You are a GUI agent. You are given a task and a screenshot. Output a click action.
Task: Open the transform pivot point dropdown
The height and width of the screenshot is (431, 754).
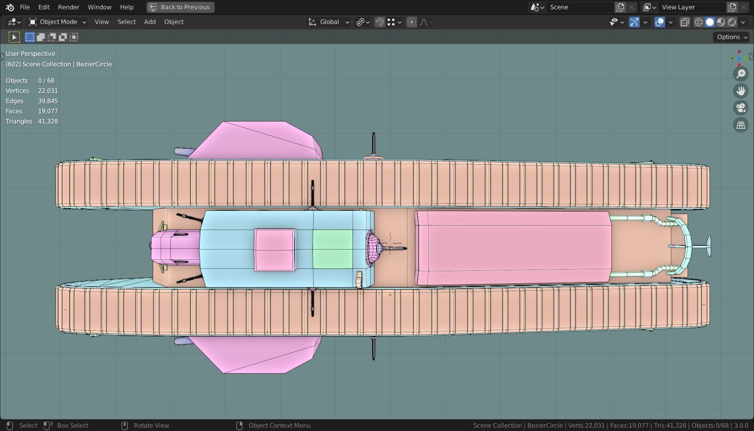pyautogui.click(x=363, y=22)
